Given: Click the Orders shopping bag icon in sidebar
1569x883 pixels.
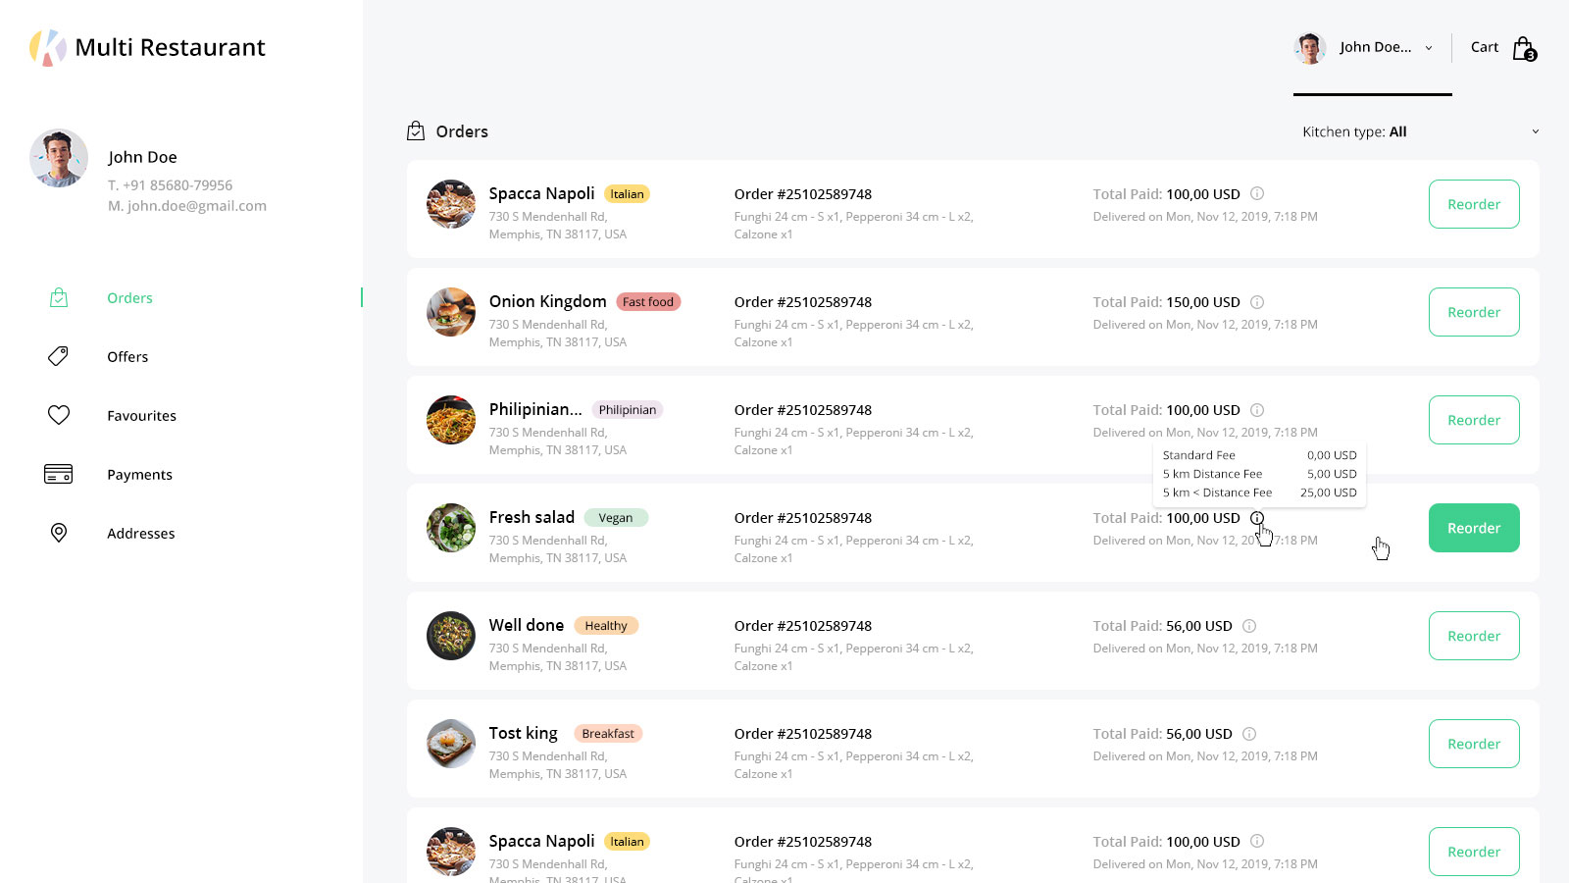Looking at the screenshot, I should [x=59, y=297].
